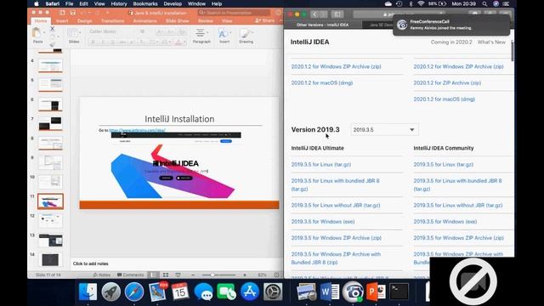The image size is (544, 306).
Task: Open the font name combo box
Action: tap(112, 31)
